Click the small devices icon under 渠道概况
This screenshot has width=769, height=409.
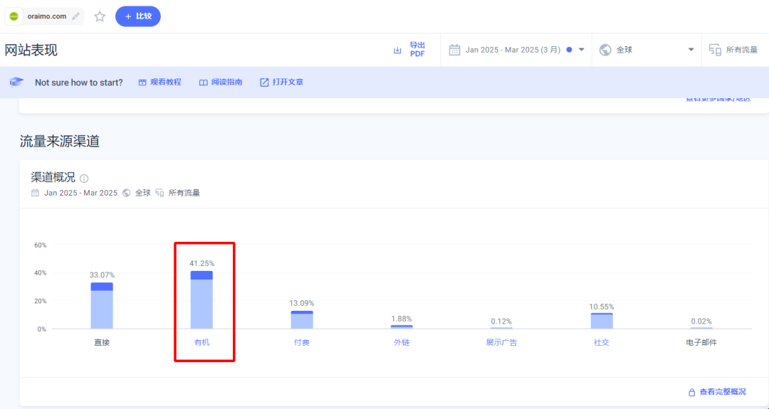coord(160,193)
